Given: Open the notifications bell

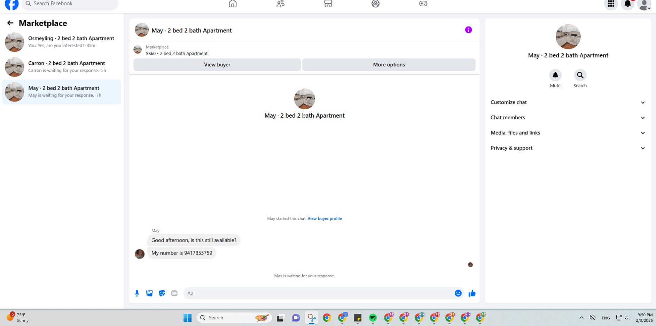Looking at the screenshot, I should pos(627,4).
